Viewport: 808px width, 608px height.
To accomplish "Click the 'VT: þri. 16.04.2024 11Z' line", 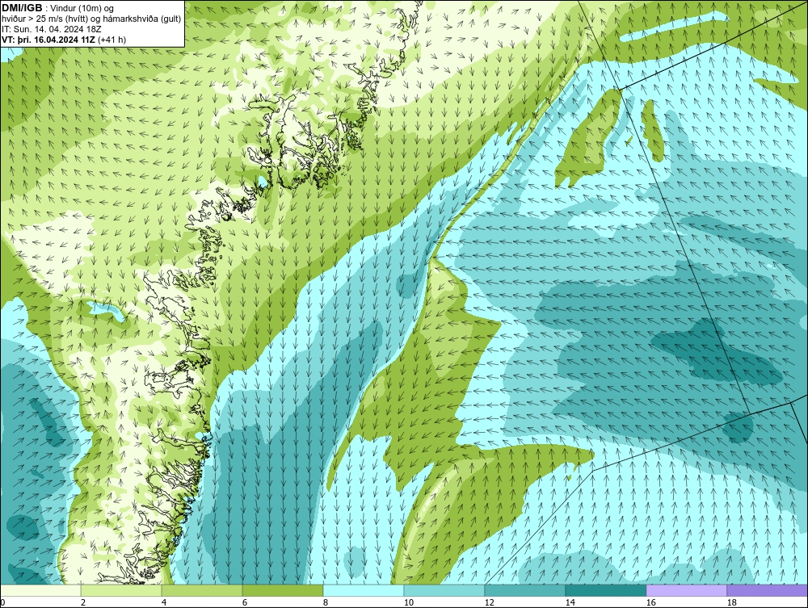I will click(x=64, y=39).
